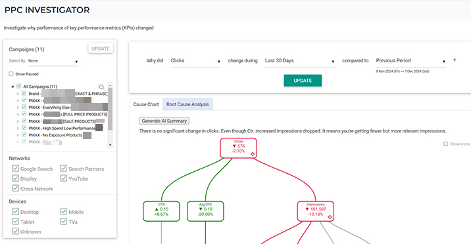This screenshot has width=471, height=244.
Task: Uncheck the Mobile device checkbox
Action: pyautogui.click(x=63, y=211)
